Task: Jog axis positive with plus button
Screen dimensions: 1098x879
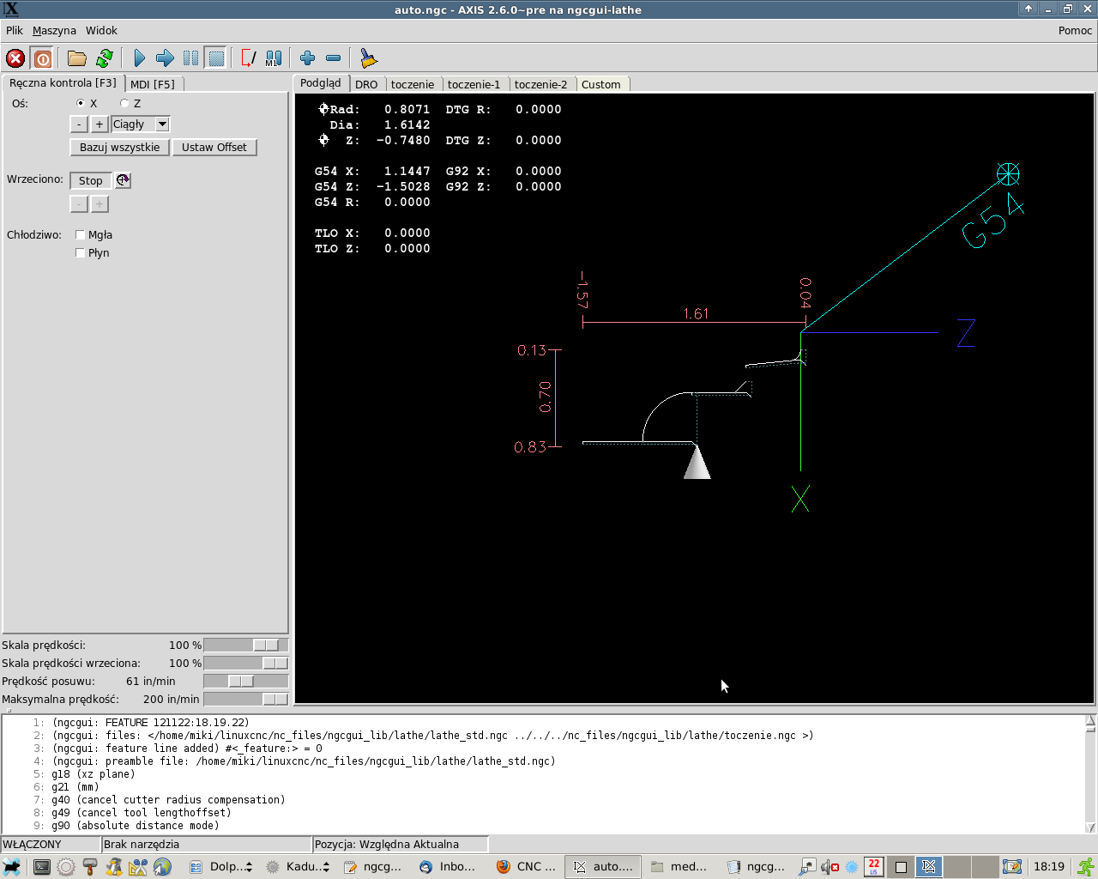Action: coord(100,124)
